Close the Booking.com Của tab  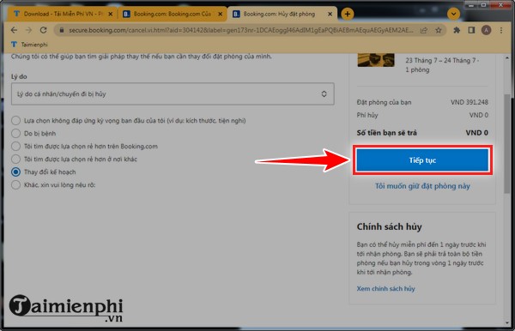pyautogui.click(x=221, y=14)
